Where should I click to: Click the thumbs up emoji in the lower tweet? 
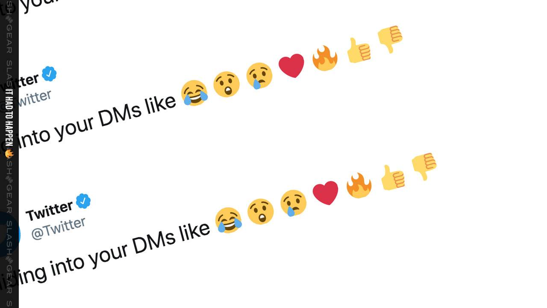click(392, 178)
